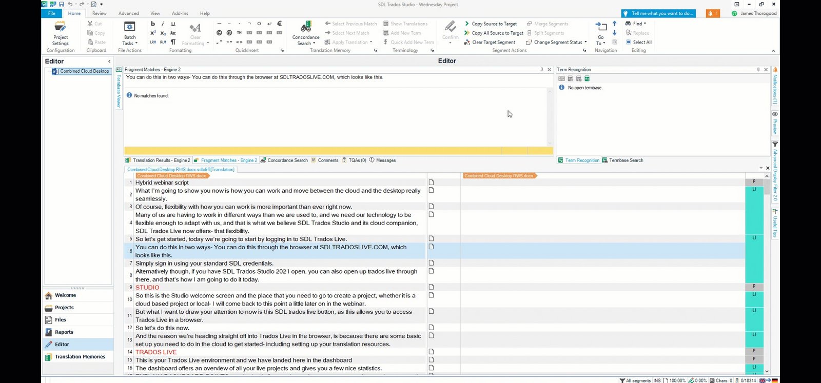
Task: Open the Files view
Action: (79, 320)
